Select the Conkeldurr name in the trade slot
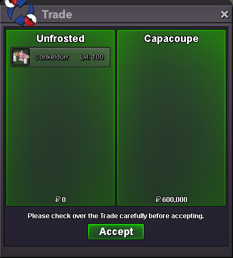The height and width of the screenshot is (258, 233). pyautogui.click(x=52, y=57)
